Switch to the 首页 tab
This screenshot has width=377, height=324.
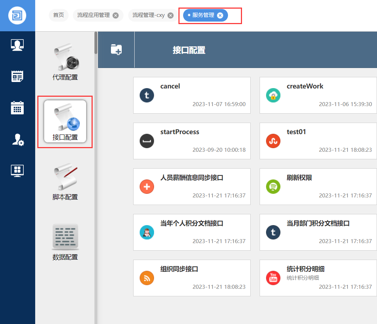coord(59,15)
